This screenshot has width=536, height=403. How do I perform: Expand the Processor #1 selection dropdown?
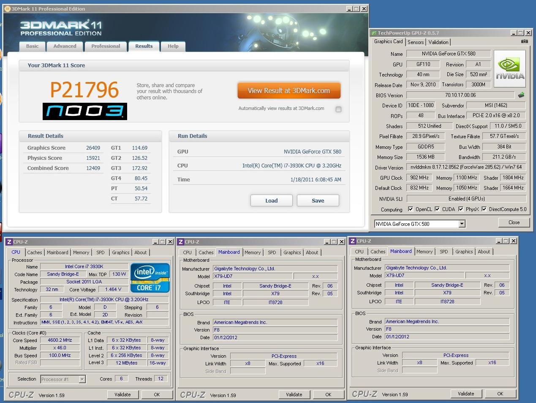coord(82,379)
